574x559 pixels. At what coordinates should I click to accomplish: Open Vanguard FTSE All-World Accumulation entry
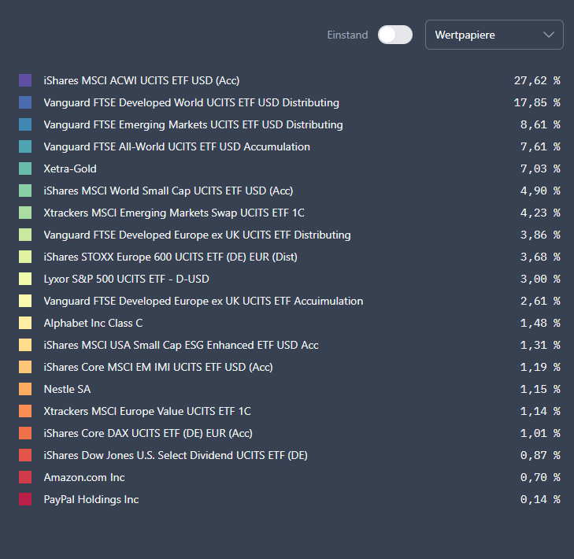click(177, 146)
